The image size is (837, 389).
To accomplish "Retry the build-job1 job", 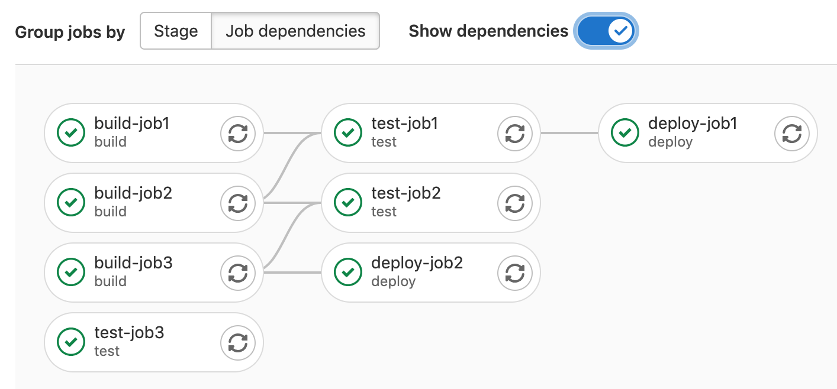I will pyautogui.click(x=239, y=134).
